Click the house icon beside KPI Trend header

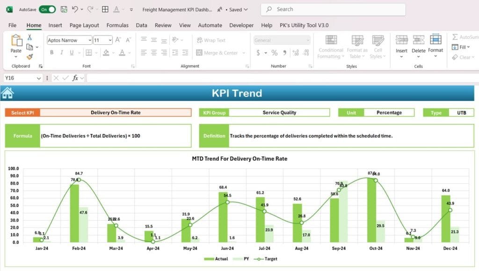[7, 93]
